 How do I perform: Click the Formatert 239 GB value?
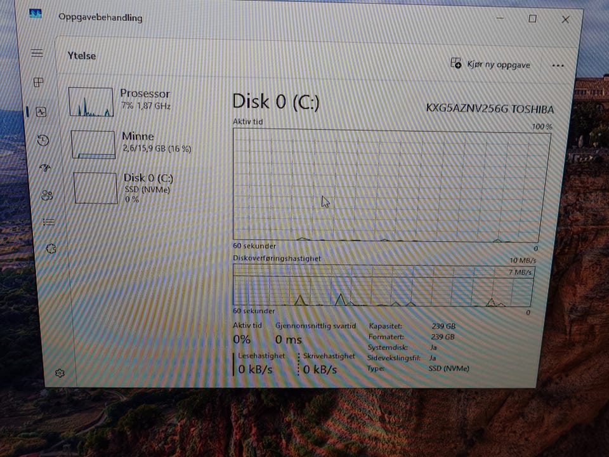[442, 337]
